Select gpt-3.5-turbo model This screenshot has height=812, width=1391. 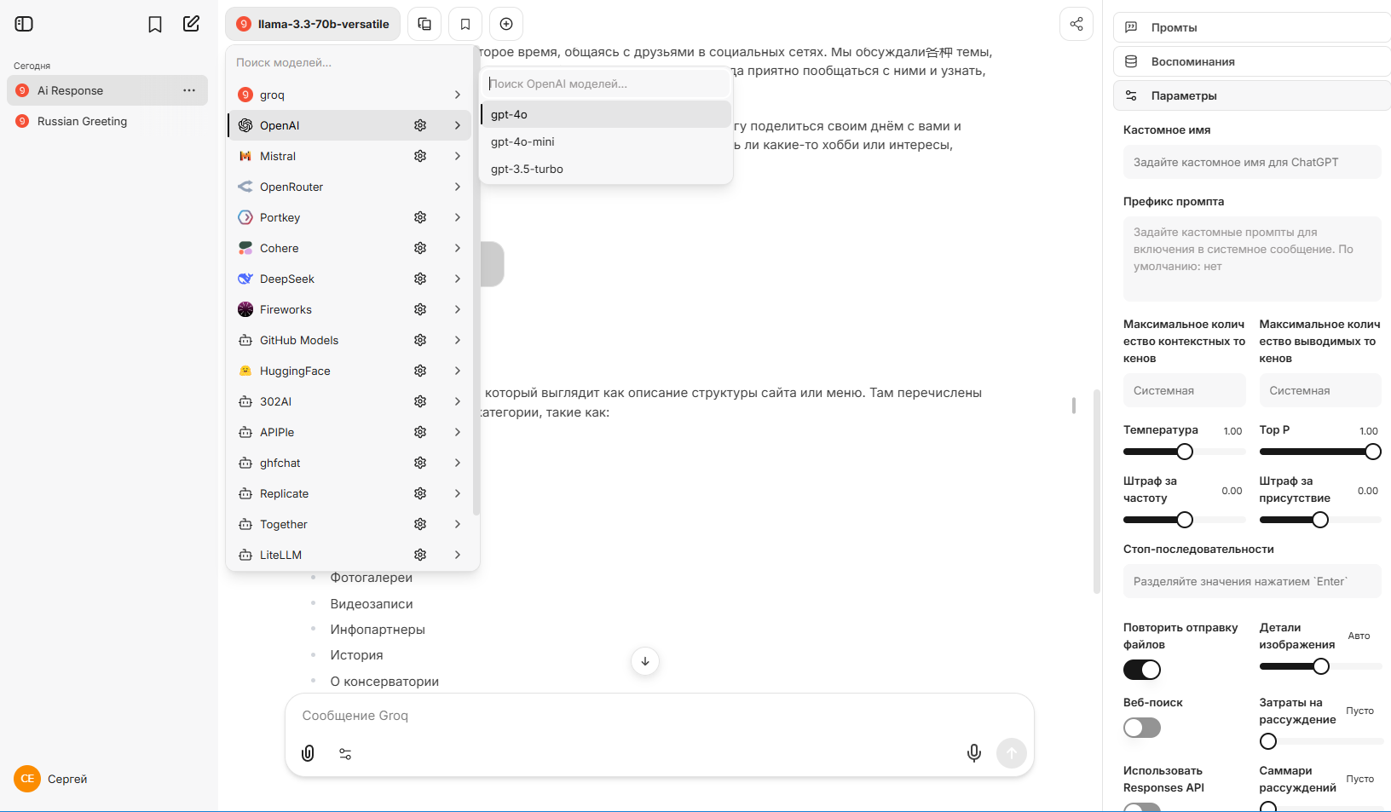pyautogui.click(x=606, y=169)
